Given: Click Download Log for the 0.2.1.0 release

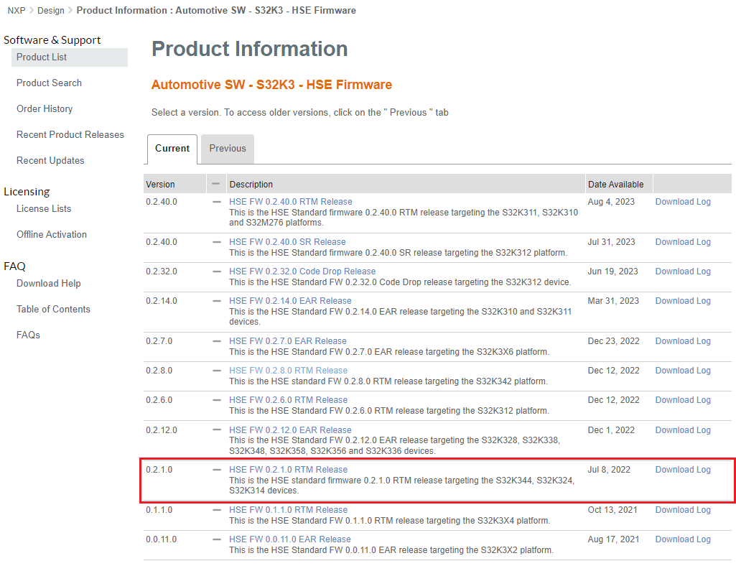Looking at the screenshot, I should pos(682,469).
